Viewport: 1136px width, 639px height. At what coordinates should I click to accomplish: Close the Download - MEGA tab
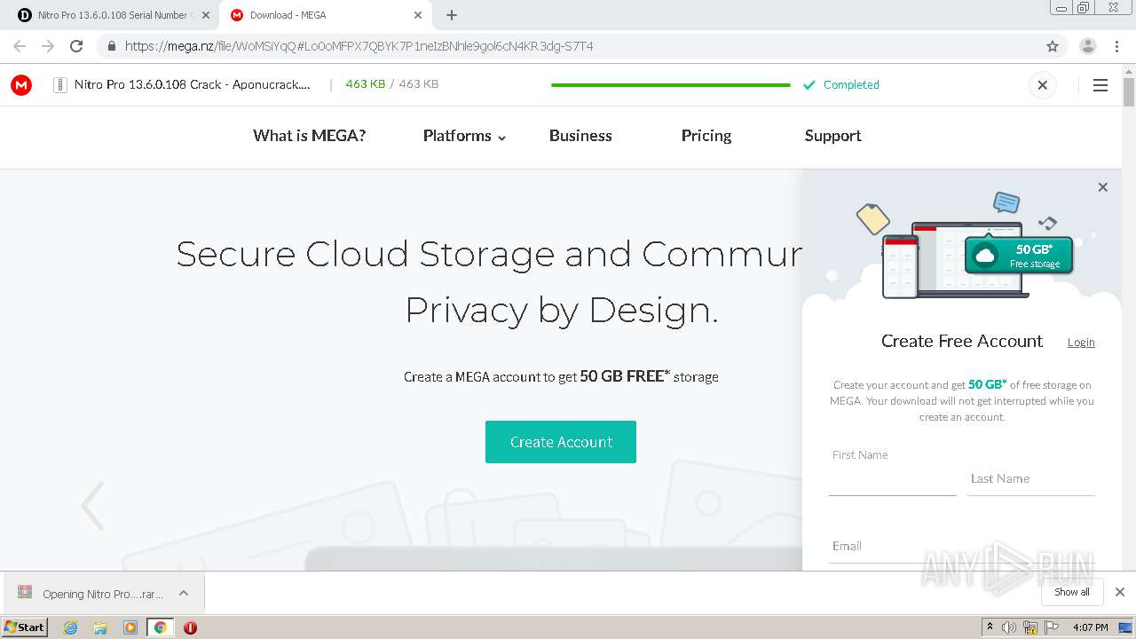pos(418,15)
